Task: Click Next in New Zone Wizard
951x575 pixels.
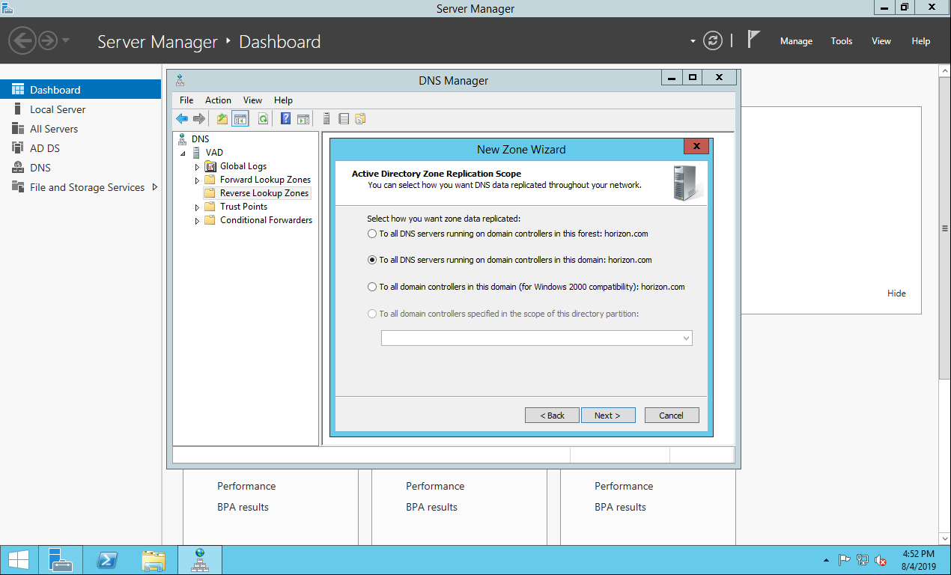Action: click(x=607, y=416)
